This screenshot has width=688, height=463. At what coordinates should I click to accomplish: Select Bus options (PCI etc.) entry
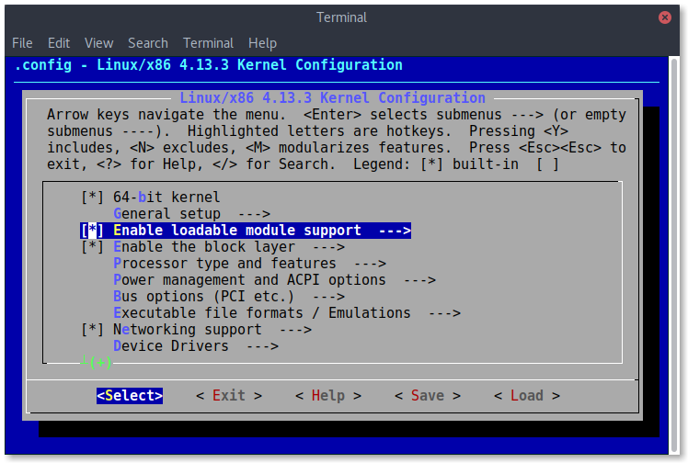coord(203,297)
